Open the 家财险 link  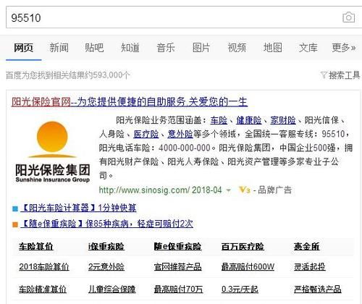click(x=283, y=120)
